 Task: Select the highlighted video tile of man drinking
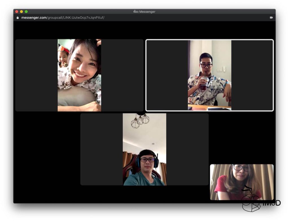coord(209,75)
